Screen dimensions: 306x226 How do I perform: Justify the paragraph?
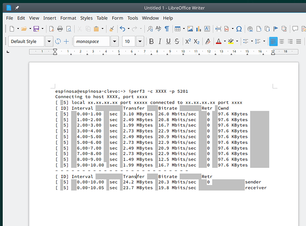[x=299, y=41]
